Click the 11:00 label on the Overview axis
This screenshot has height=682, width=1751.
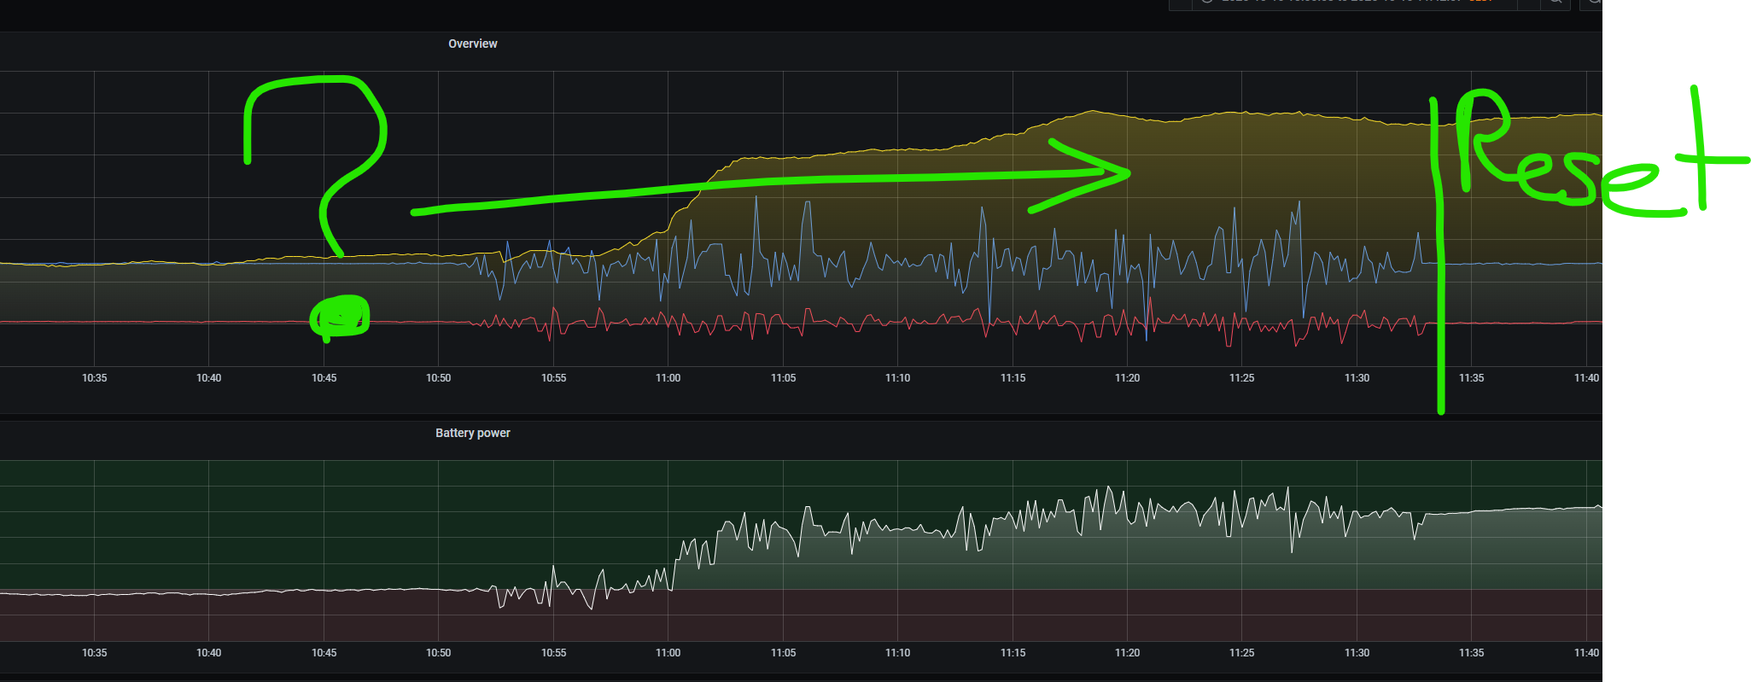point(668,377)
